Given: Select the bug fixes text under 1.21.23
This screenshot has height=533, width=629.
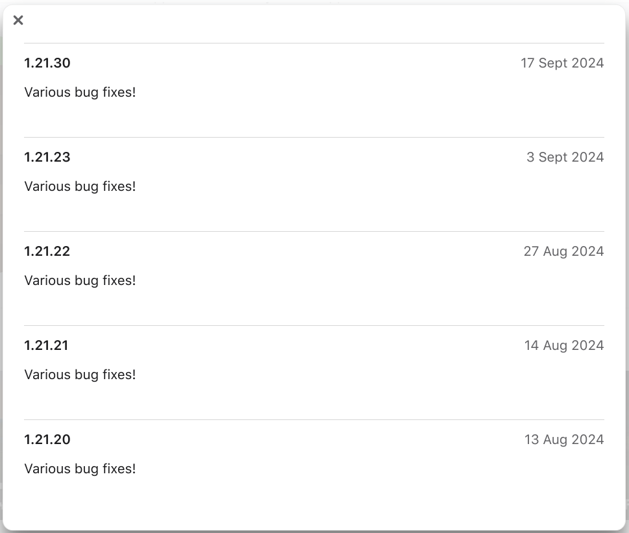Looking at the screenshot, I should click(x=80, y=186).
